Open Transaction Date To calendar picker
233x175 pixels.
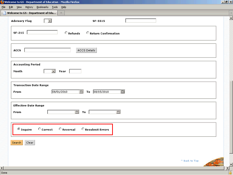(x=123, y=92)
